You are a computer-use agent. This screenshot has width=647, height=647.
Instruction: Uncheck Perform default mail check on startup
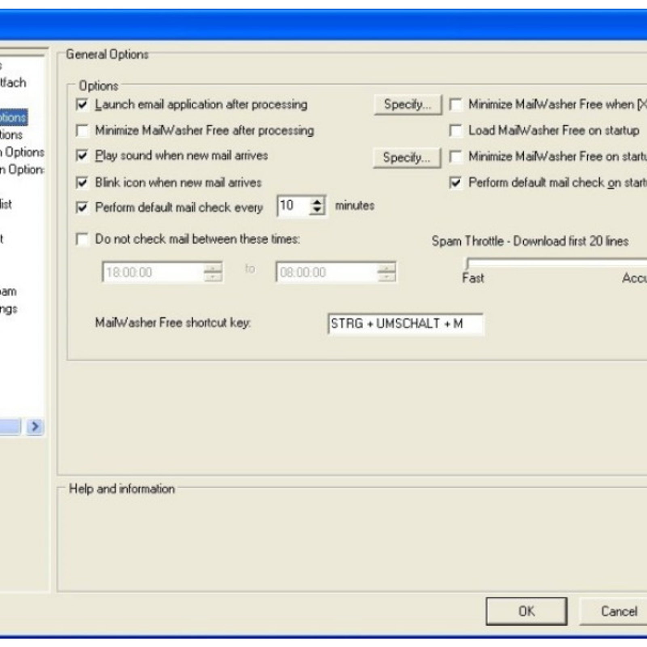pos(456,183)
